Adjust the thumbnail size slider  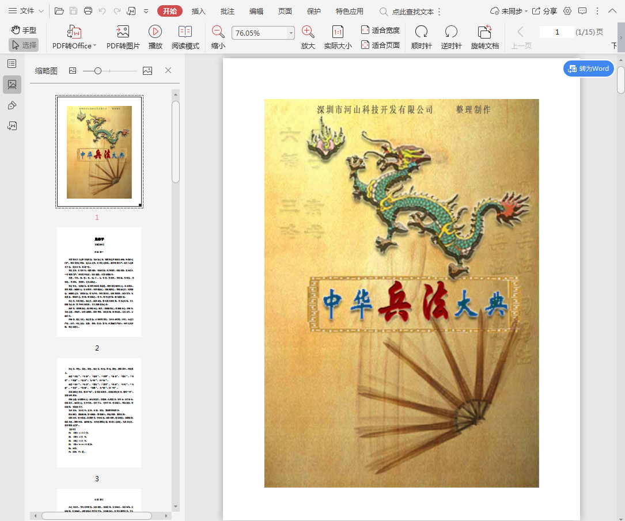(98, 71)
